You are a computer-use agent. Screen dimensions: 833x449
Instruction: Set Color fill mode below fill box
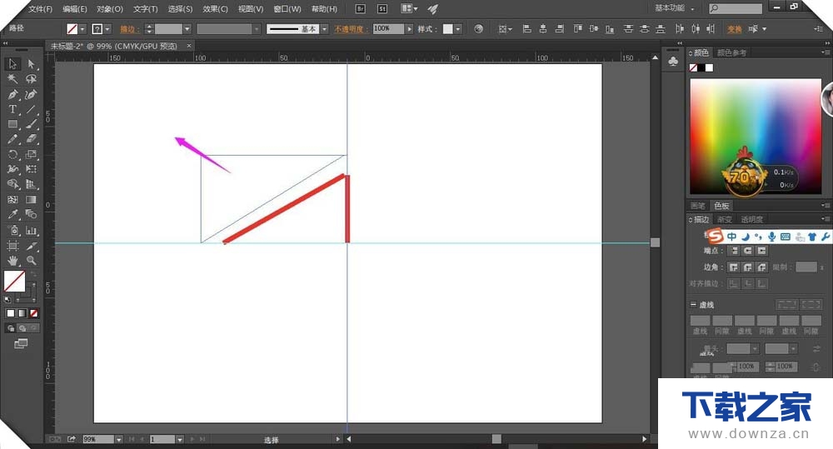pos(11,313)
